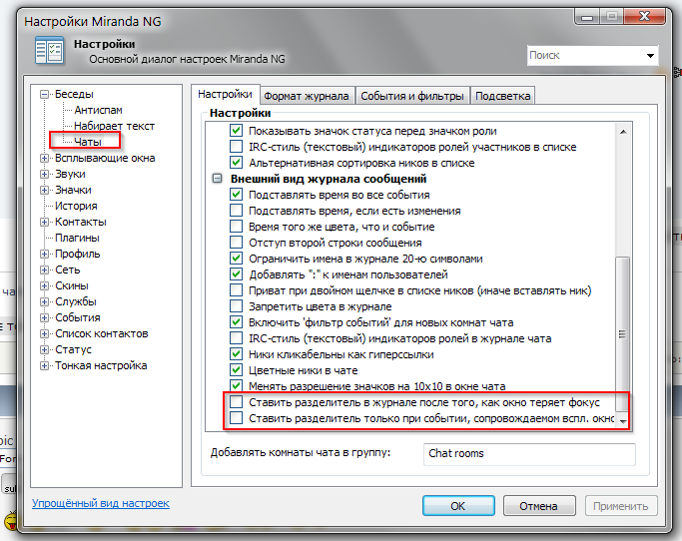Expand the Службы tree node
This screenshot has height=541, width=682.
point(44,301)
